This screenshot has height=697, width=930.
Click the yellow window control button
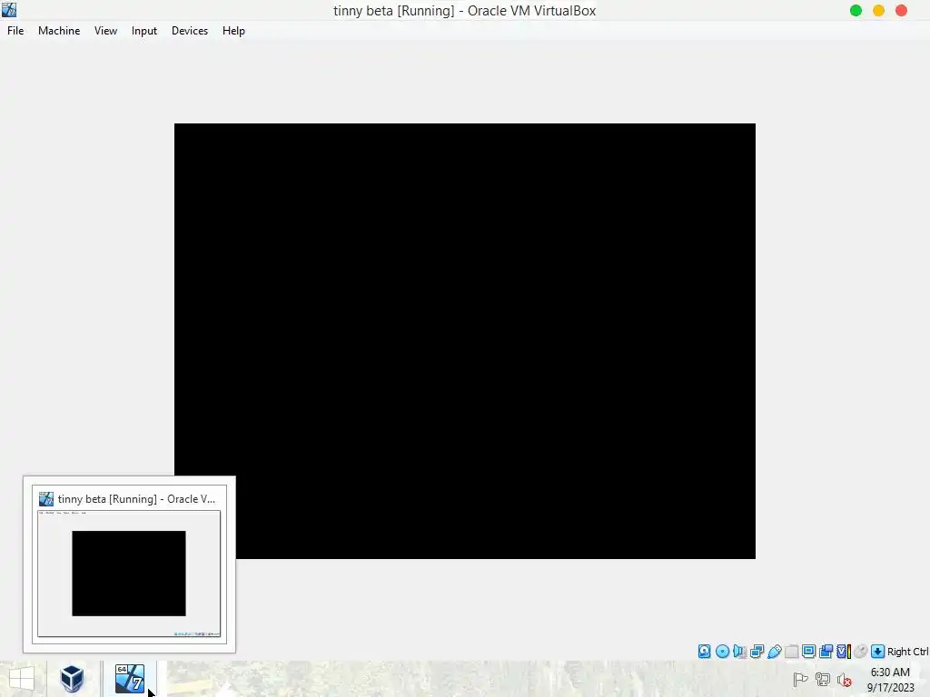point(878,11)
